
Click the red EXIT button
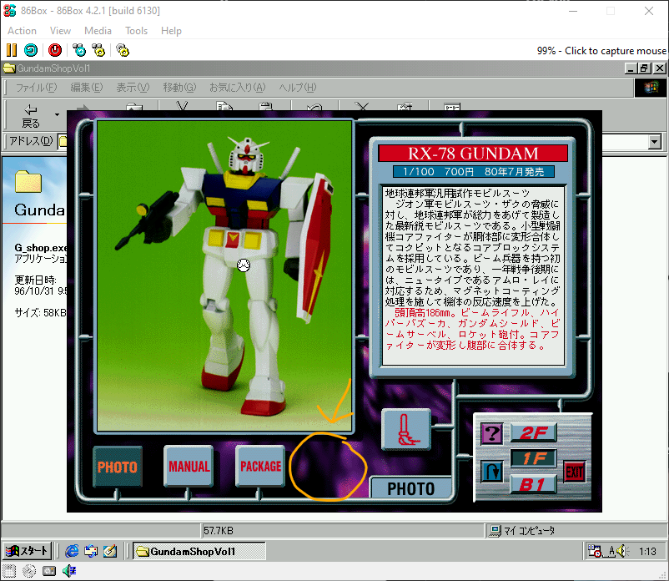tap(574, 472)
